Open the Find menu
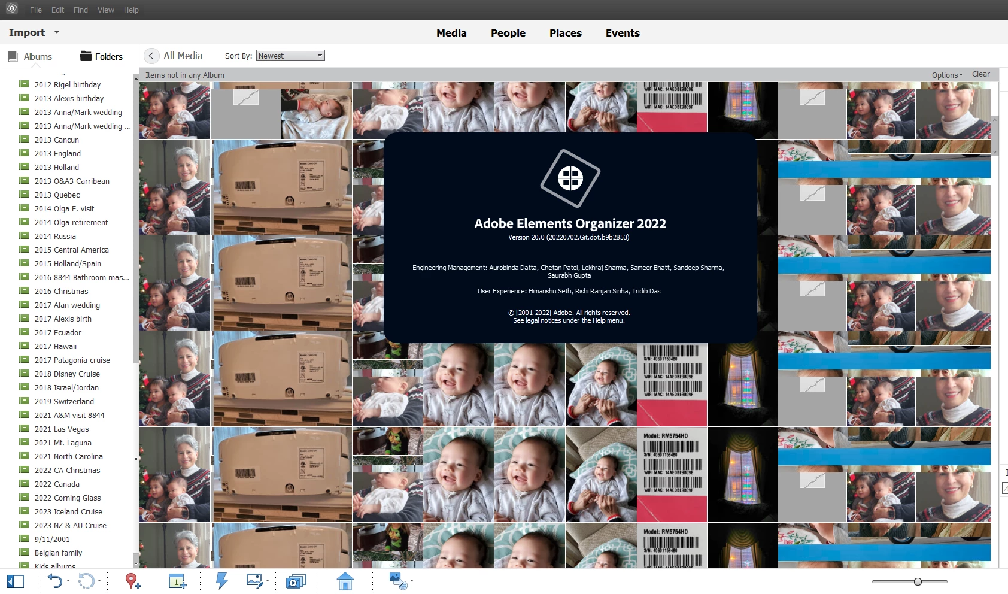This screenshot has height=594, width=1008. [81, 10]
